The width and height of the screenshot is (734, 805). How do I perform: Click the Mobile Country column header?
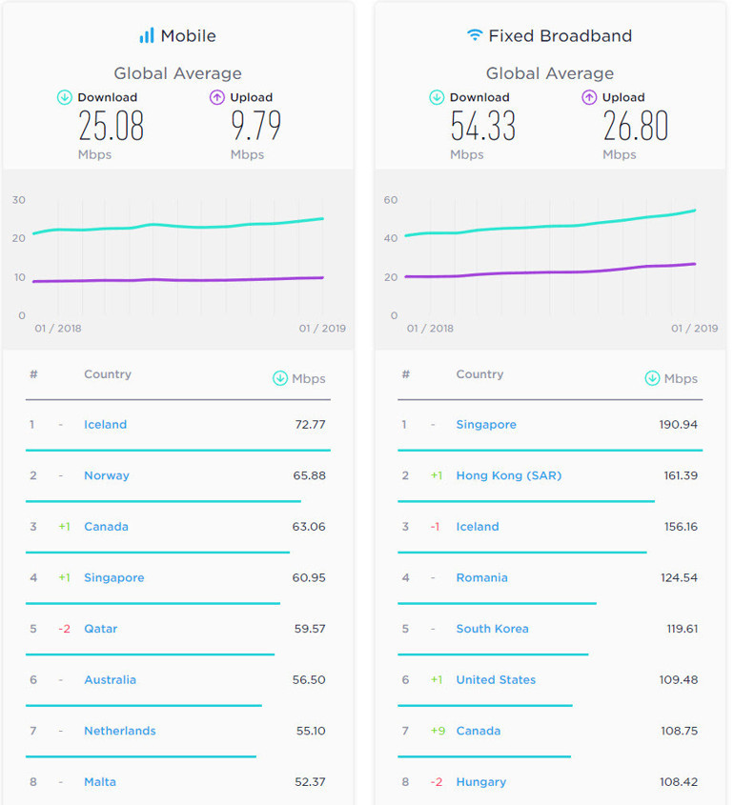pos(108,374)
